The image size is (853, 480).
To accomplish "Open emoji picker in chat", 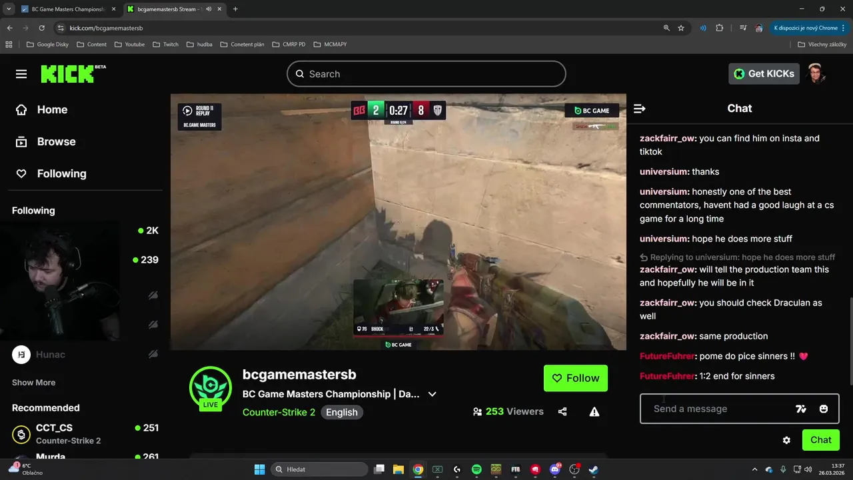I will coord(824,409).
